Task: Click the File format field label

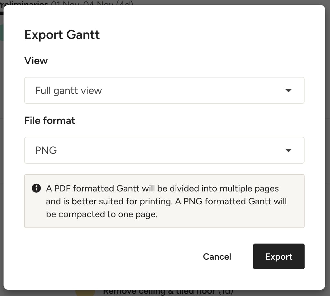Action: point(50,121)
